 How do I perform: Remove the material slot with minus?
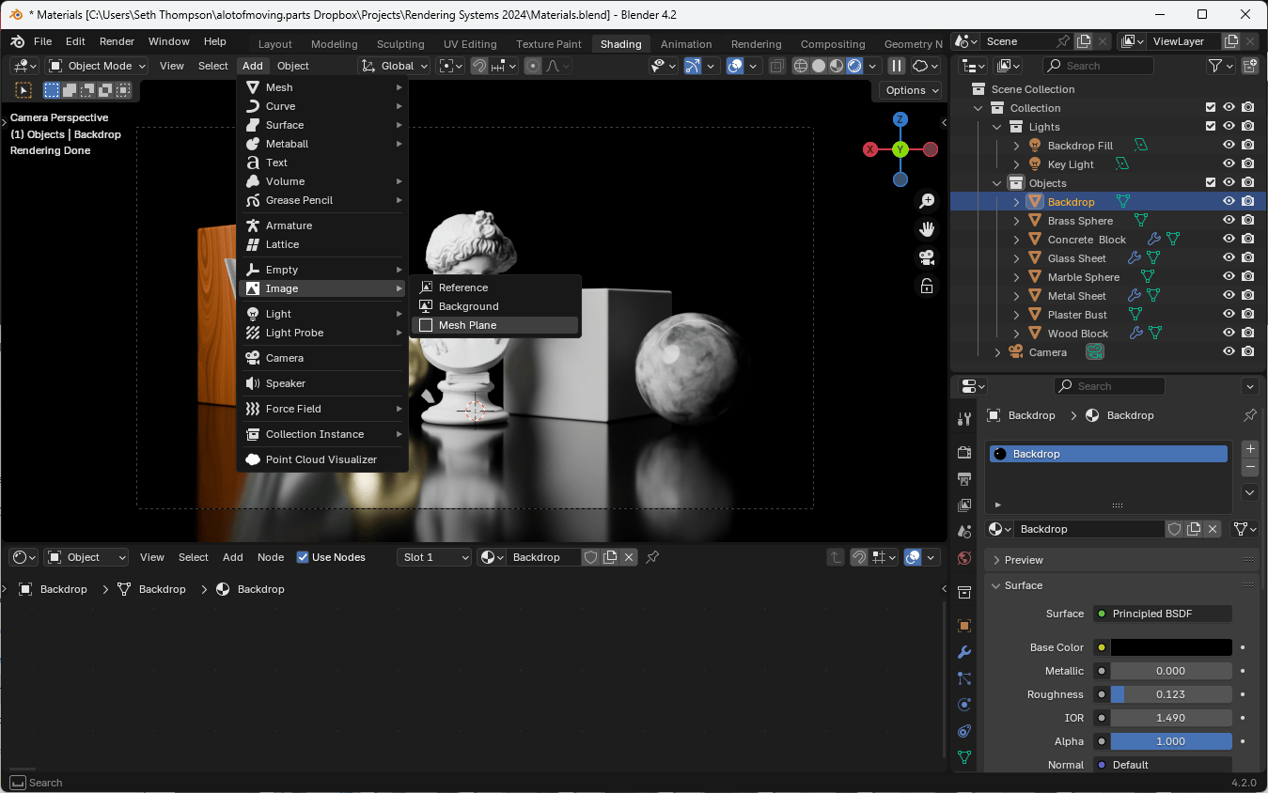click(x=1250, y=467)
